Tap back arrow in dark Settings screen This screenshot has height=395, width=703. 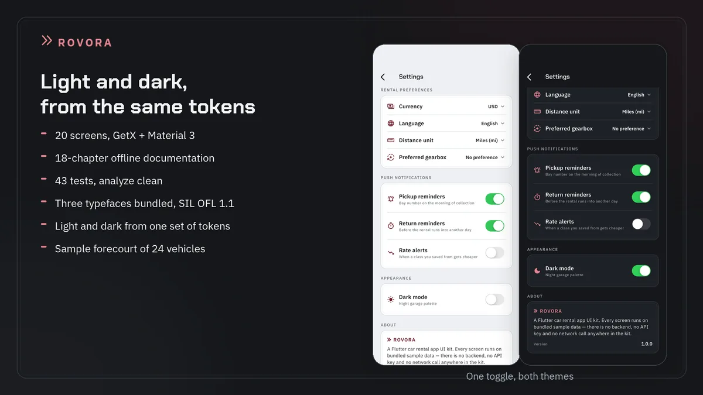tap(530, 77)
